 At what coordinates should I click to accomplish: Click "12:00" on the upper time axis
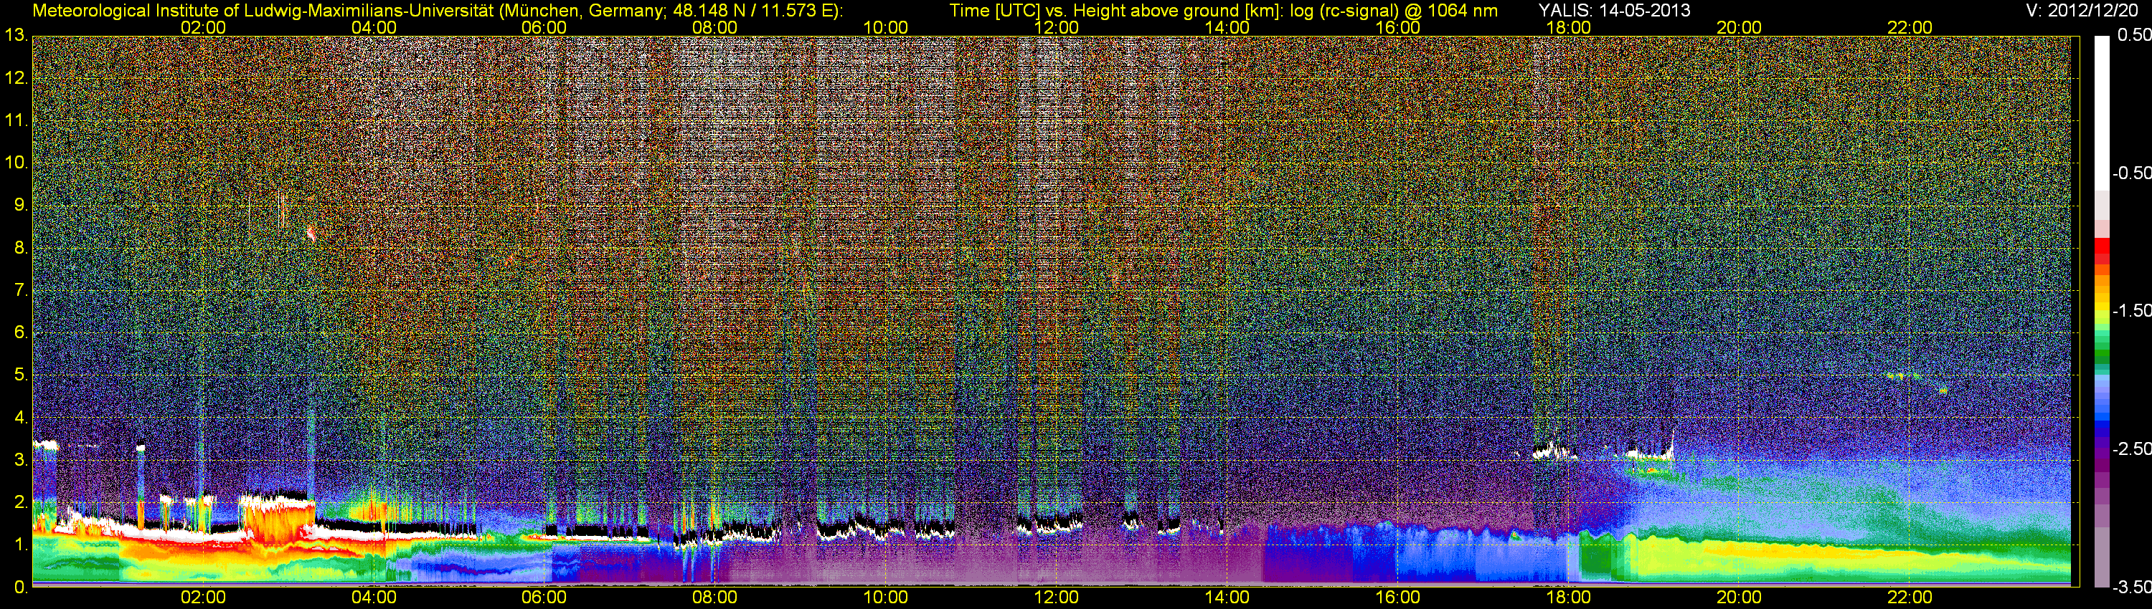pos(1056,27)
